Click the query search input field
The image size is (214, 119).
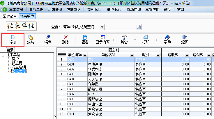click(121, 27)
